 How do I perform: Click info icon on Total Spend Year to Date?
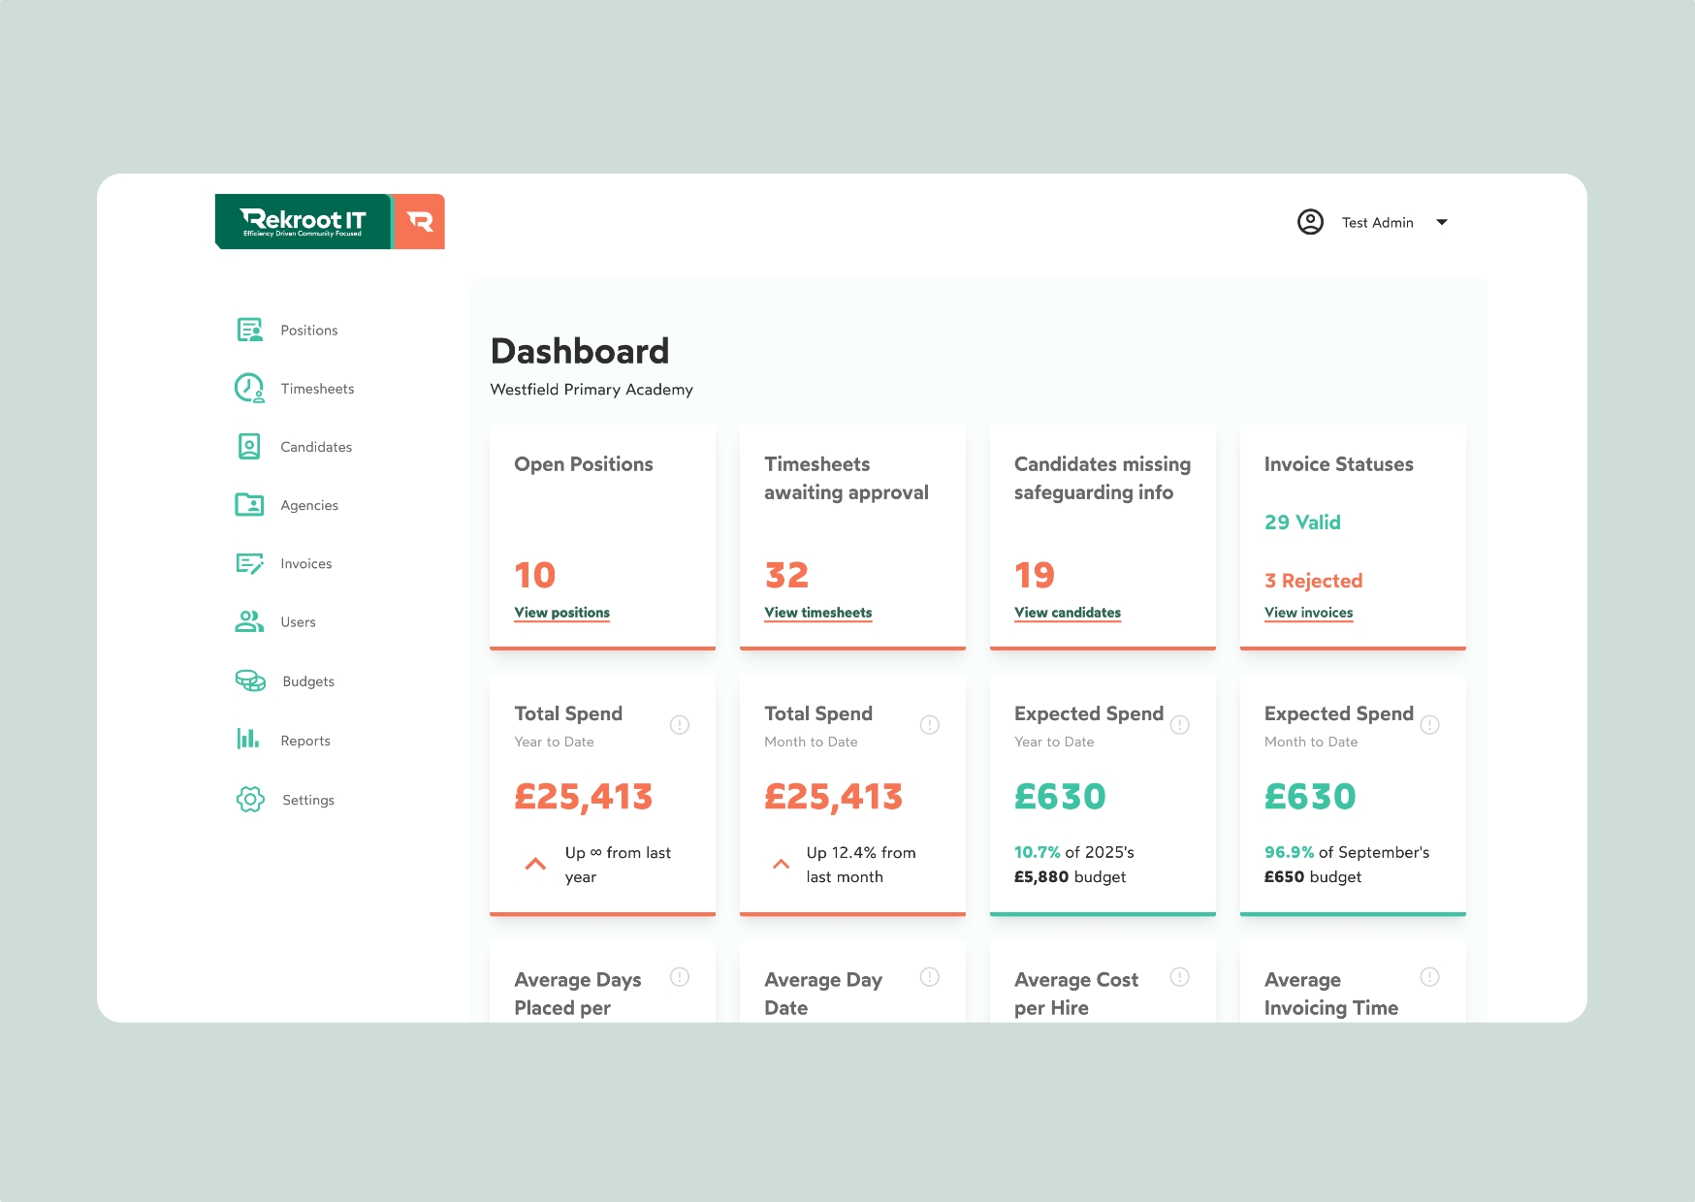click(680, 724)
